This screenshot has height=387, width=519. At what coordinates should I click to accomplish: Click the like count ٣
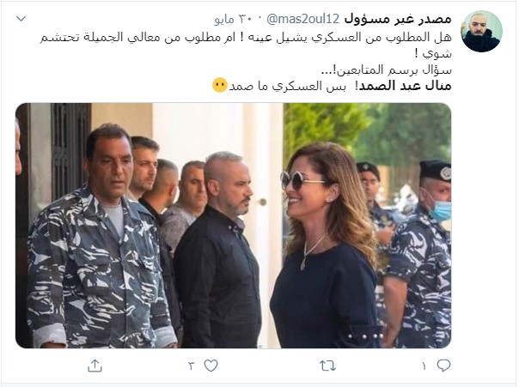click(192, 366)
